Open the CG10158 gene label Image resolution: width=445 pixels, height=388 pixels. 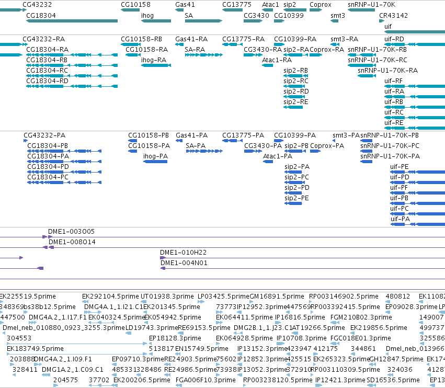tap(135, 5)
